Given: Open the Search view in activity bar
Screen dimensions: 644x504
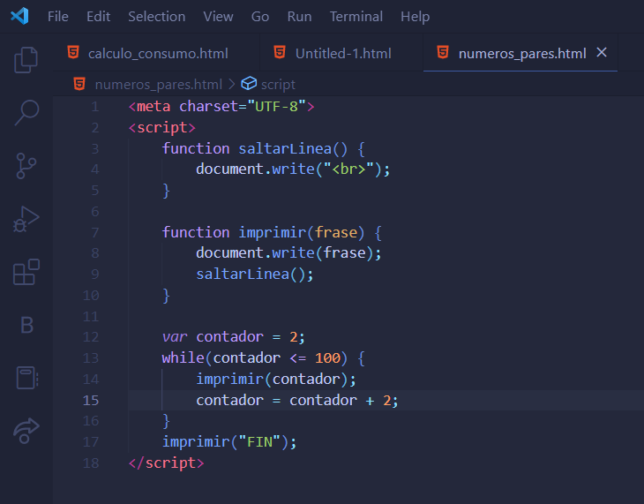Looking at the screenshot, I should click(x=26, y=112).
